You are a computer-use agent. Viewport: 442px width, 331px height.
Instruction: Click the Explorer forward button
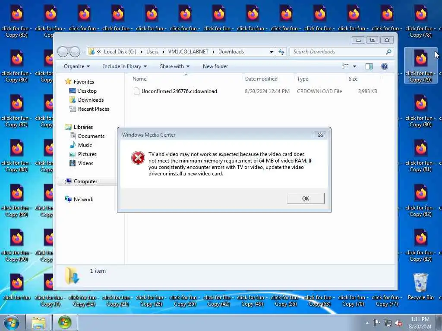point(75,52)
